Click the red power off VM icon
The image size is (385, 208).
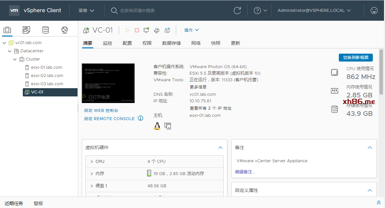tap(137, 30)
